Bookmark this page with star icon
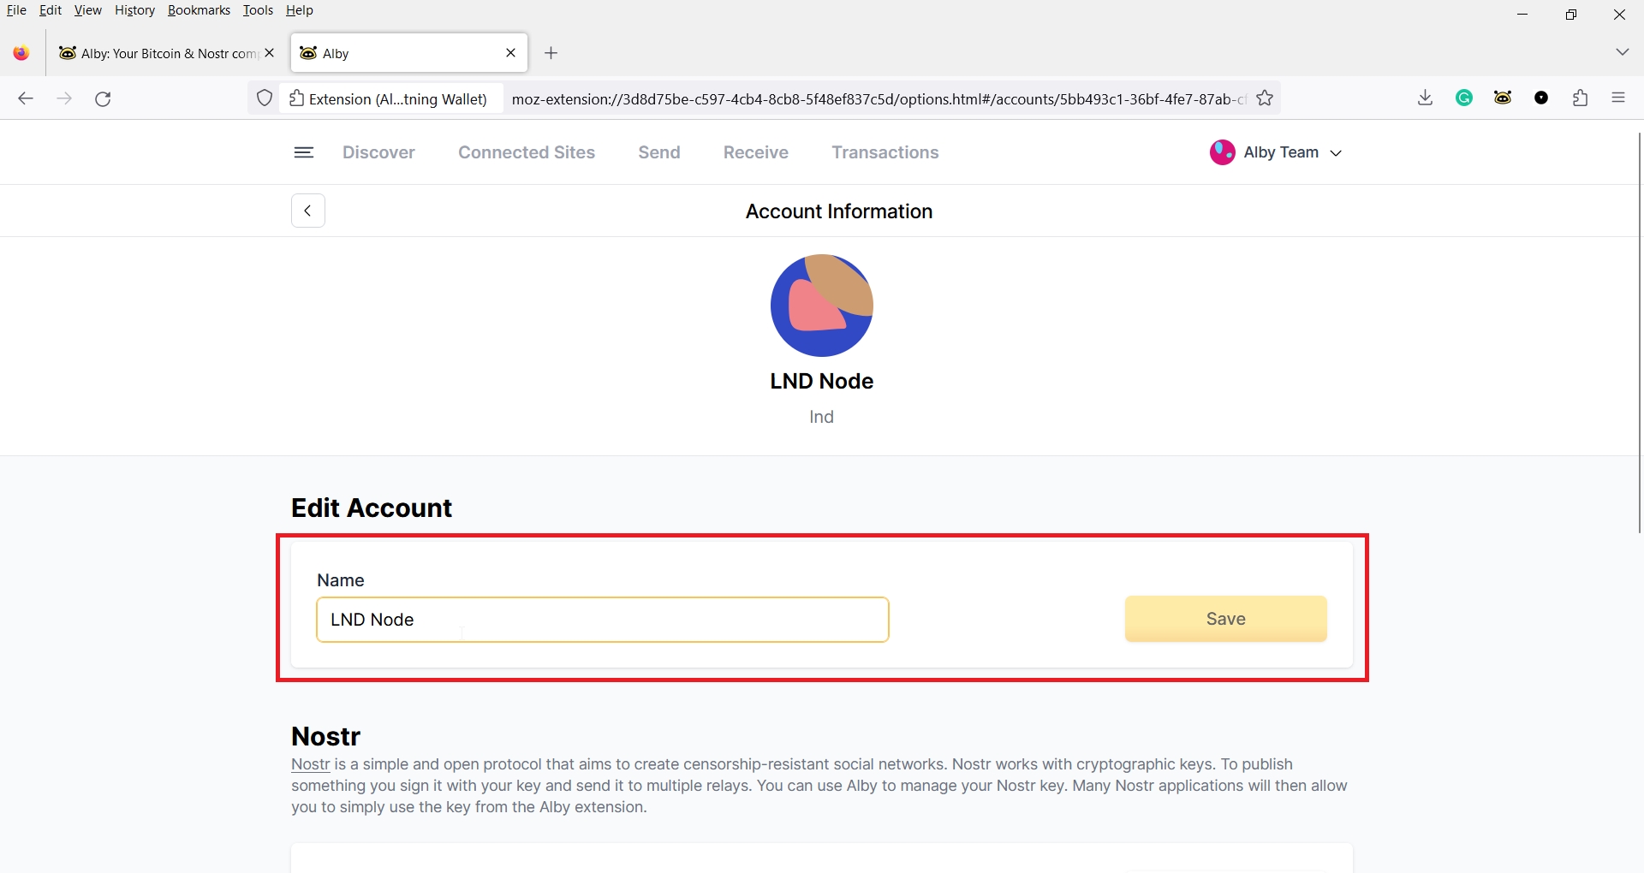 (1265, 98)
